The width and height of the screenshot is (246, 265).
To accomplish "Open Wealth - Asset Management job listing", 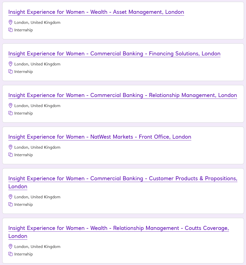I will [x=96, y=12].
